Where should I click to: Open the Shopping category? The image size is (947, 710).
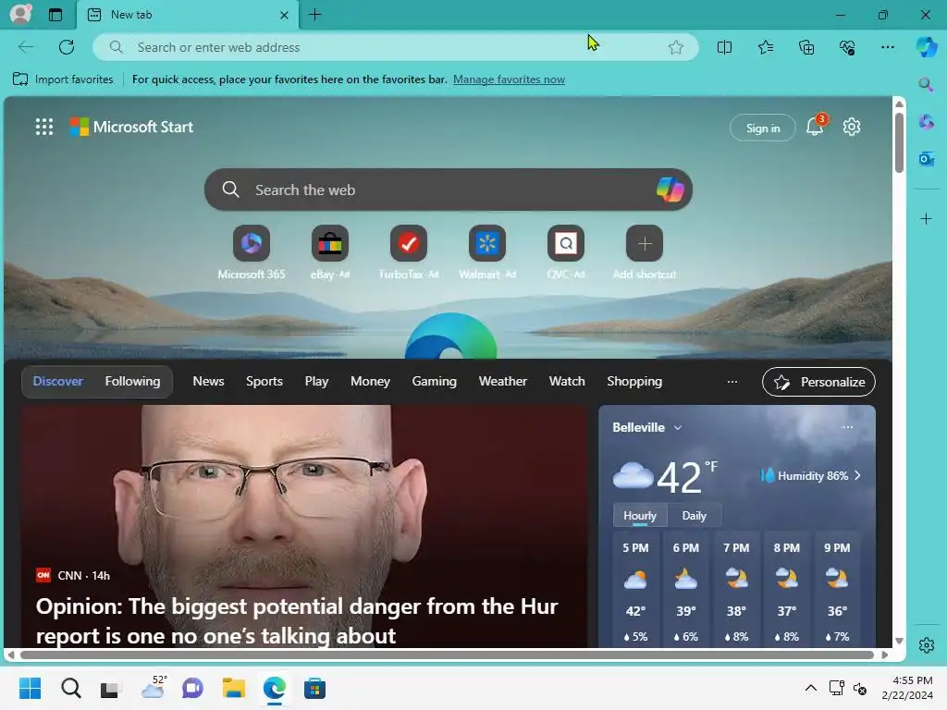[x=634, y=381]
